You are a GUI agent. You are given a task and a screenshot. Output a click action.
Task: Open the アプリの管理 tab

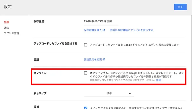click(12, 33)
